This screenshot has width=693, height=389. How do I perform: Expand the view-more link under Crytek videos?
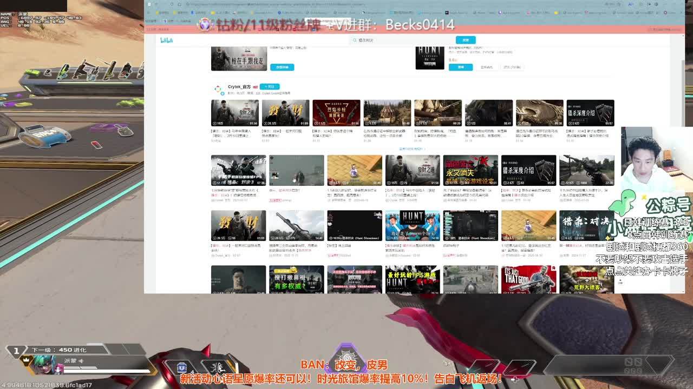pos(412,149)
